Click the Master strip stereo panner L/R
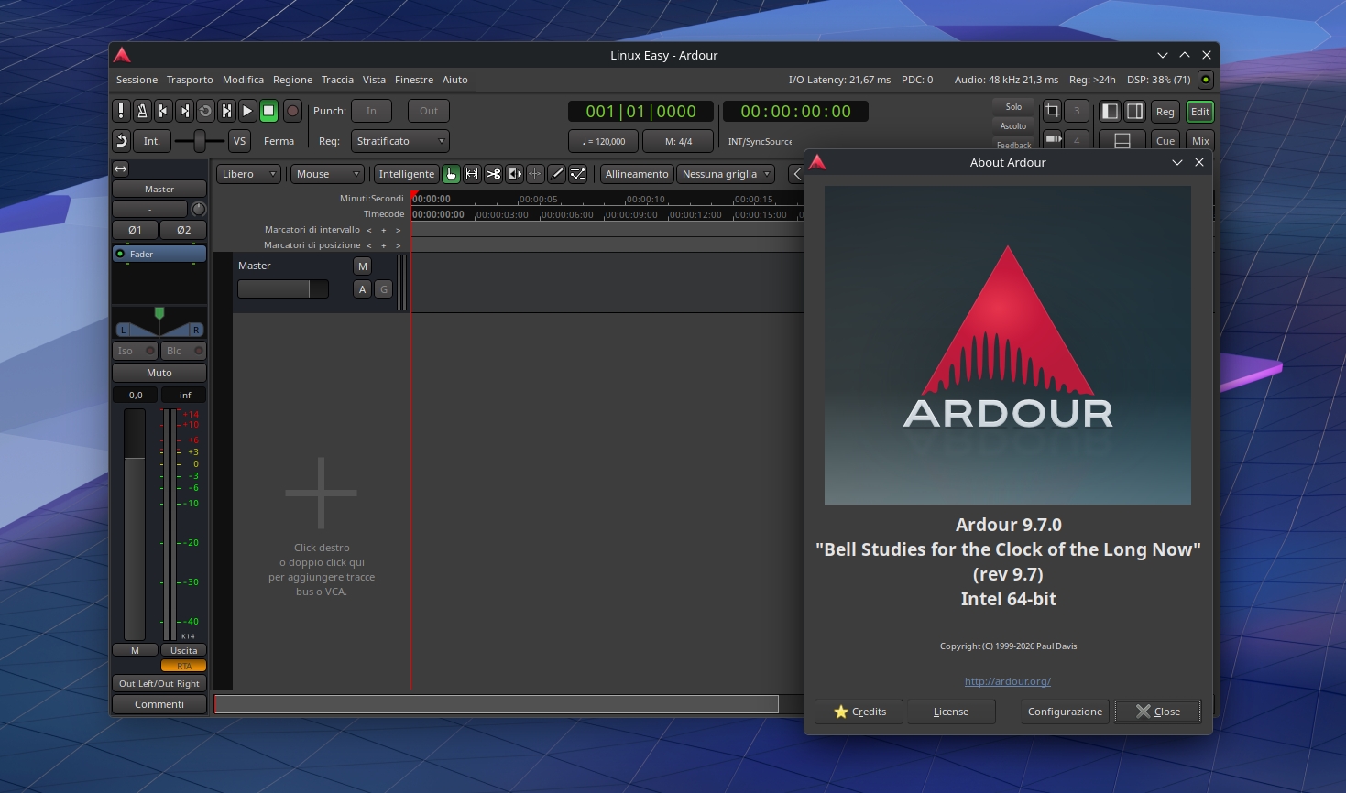 pyautogui.click(x=159, y=322)
